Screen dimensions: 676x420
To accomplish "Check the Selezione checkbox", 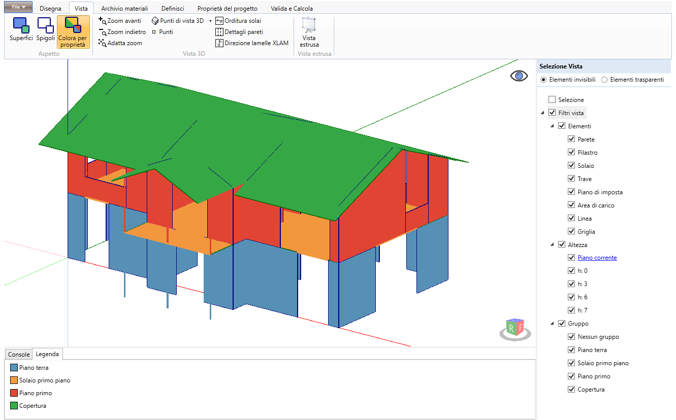I will (x=552, y=100).
